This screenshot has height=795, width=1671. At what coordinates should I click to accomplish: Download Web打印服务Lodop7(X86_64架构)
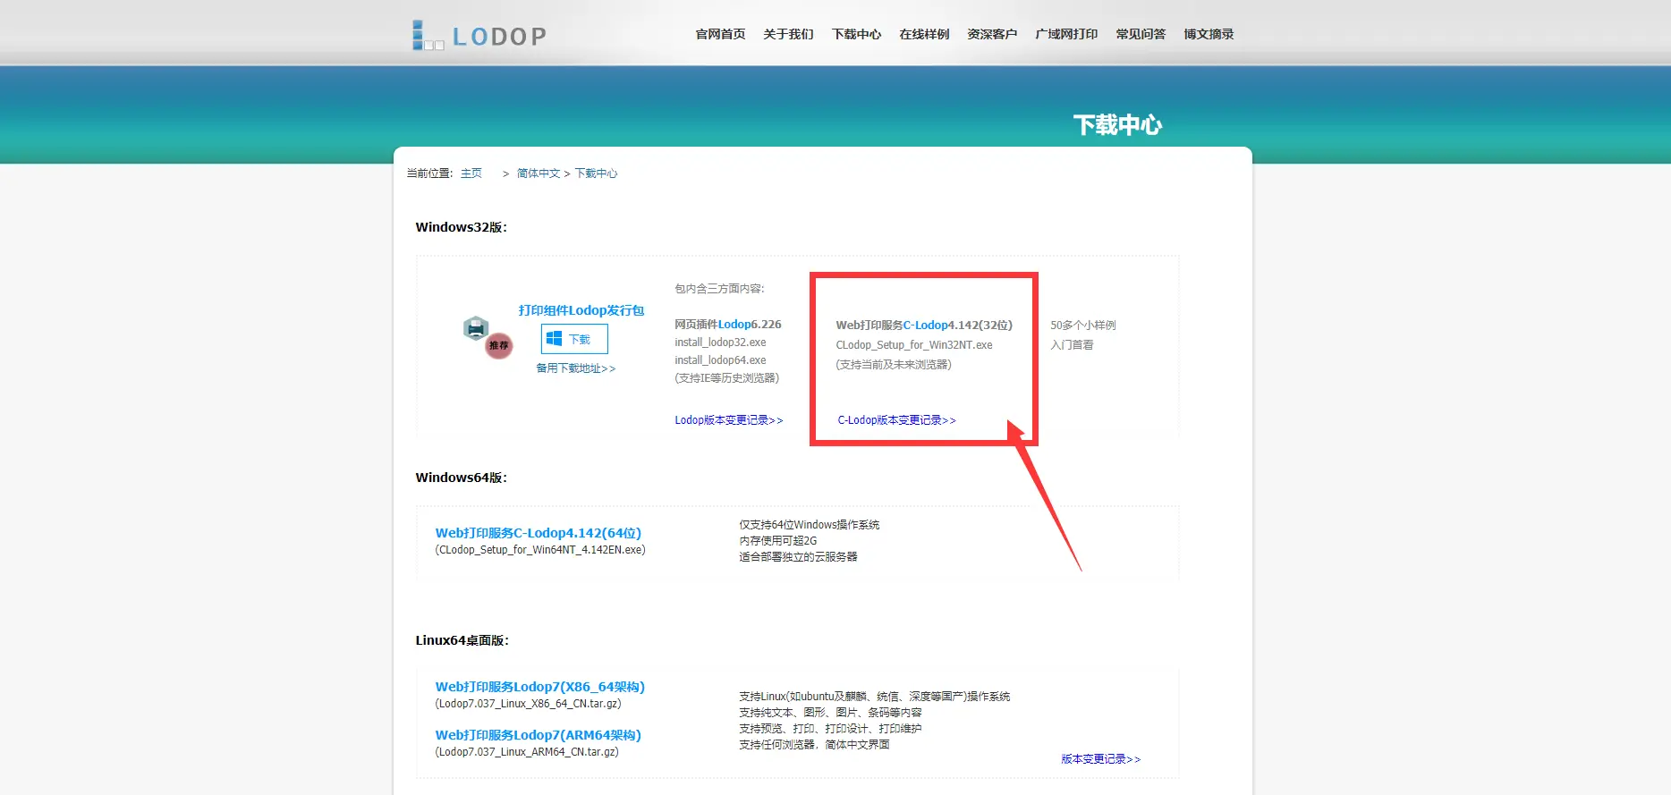pyautogui.click(x=540, y=687)
